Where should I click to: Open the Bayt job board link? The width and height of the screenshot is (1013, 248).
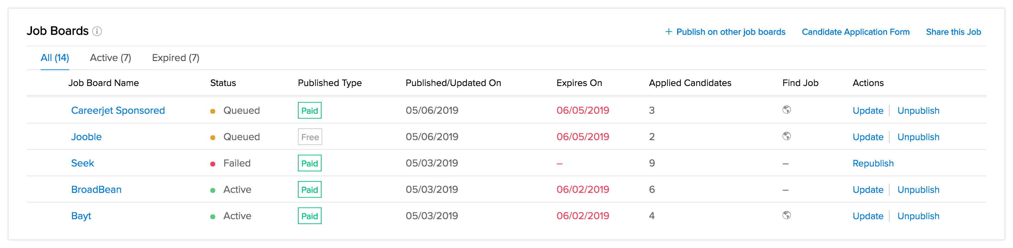tap(81, 216)
